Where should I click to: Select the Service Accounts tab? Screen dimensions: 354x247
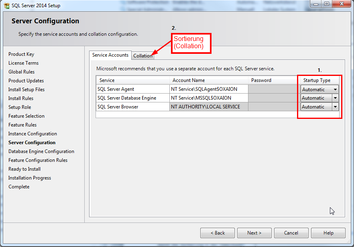coord(110,55)
